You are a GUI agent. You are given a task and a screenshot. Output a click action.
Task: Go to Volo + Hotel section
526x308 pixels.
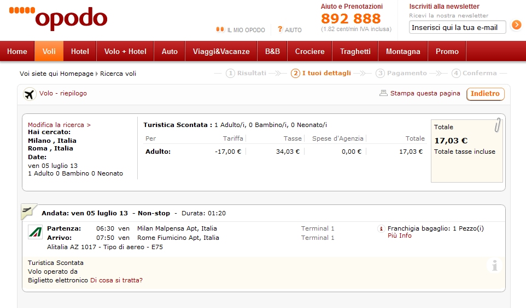tap(125, 51)
